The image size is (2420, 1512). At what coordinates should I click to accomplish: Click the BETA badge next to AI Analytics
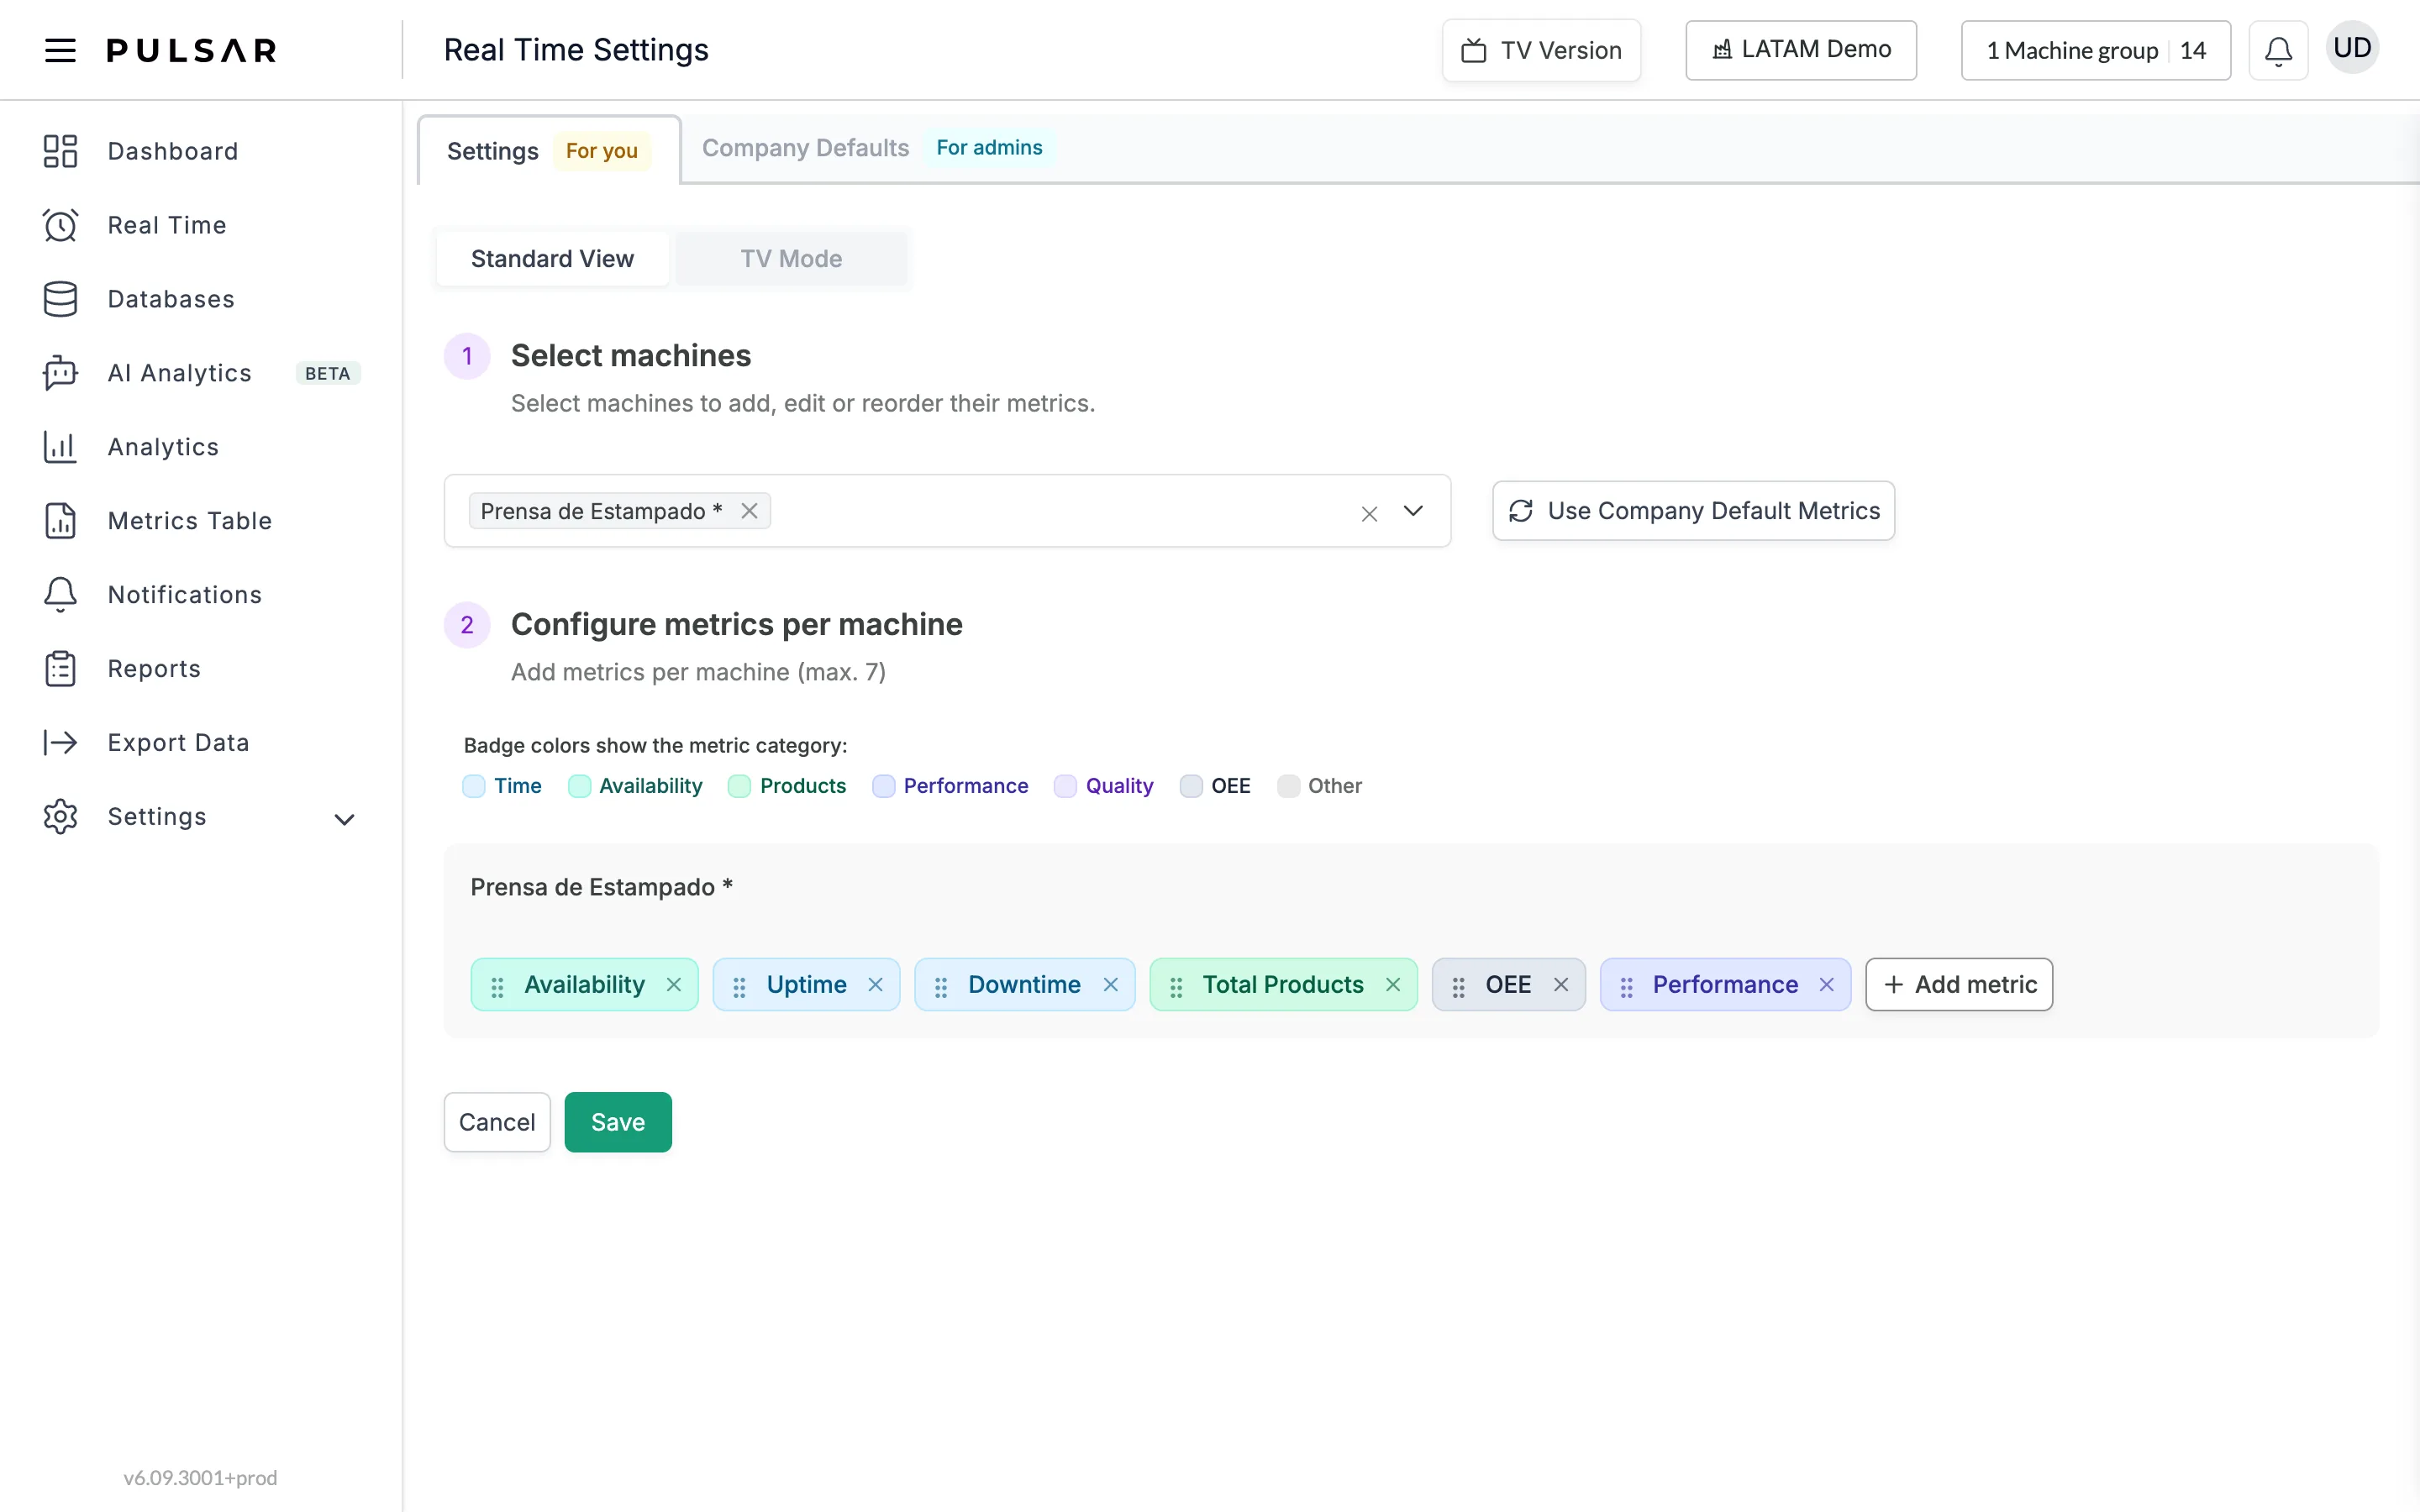click(328, 373)
